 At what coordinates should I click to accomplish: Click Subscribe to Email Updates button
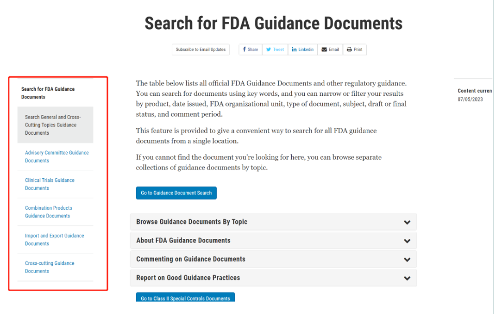click(201, 50)
